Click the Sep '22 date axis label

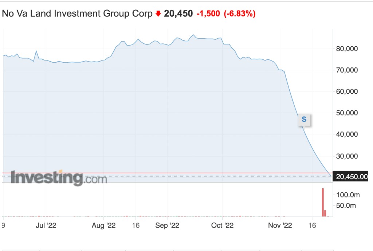click(167, 225)
